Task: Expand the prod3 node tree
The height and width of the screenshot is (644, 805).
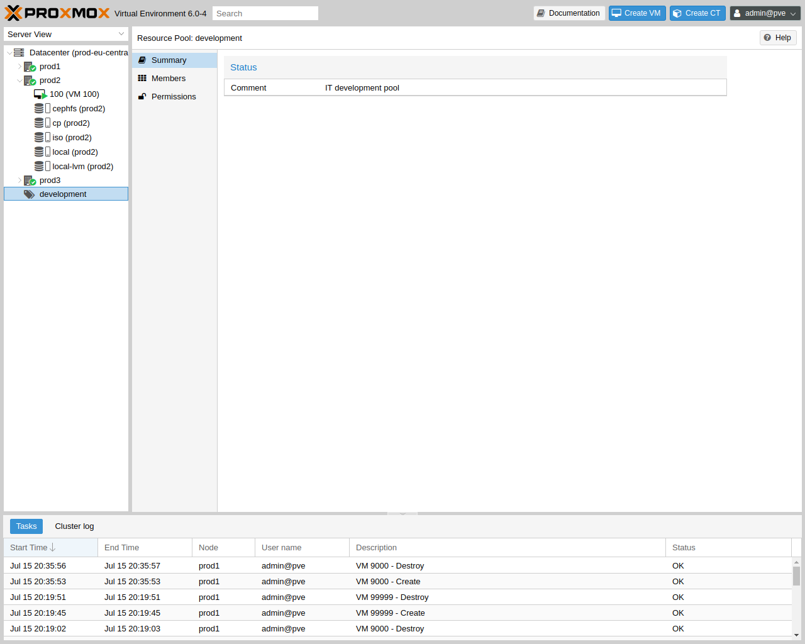Action: pos(19,180)
